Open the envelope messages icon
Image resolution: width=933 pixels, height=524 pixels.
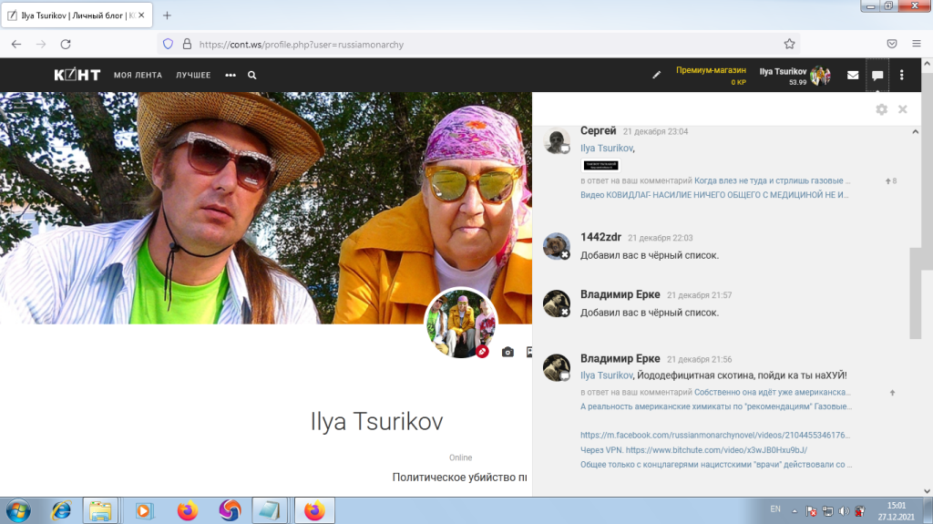click(853, 76)
